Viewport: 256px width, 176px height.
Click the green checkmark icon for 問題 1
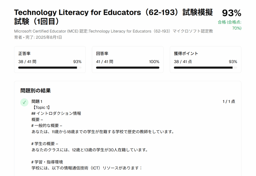click(24, 102)
